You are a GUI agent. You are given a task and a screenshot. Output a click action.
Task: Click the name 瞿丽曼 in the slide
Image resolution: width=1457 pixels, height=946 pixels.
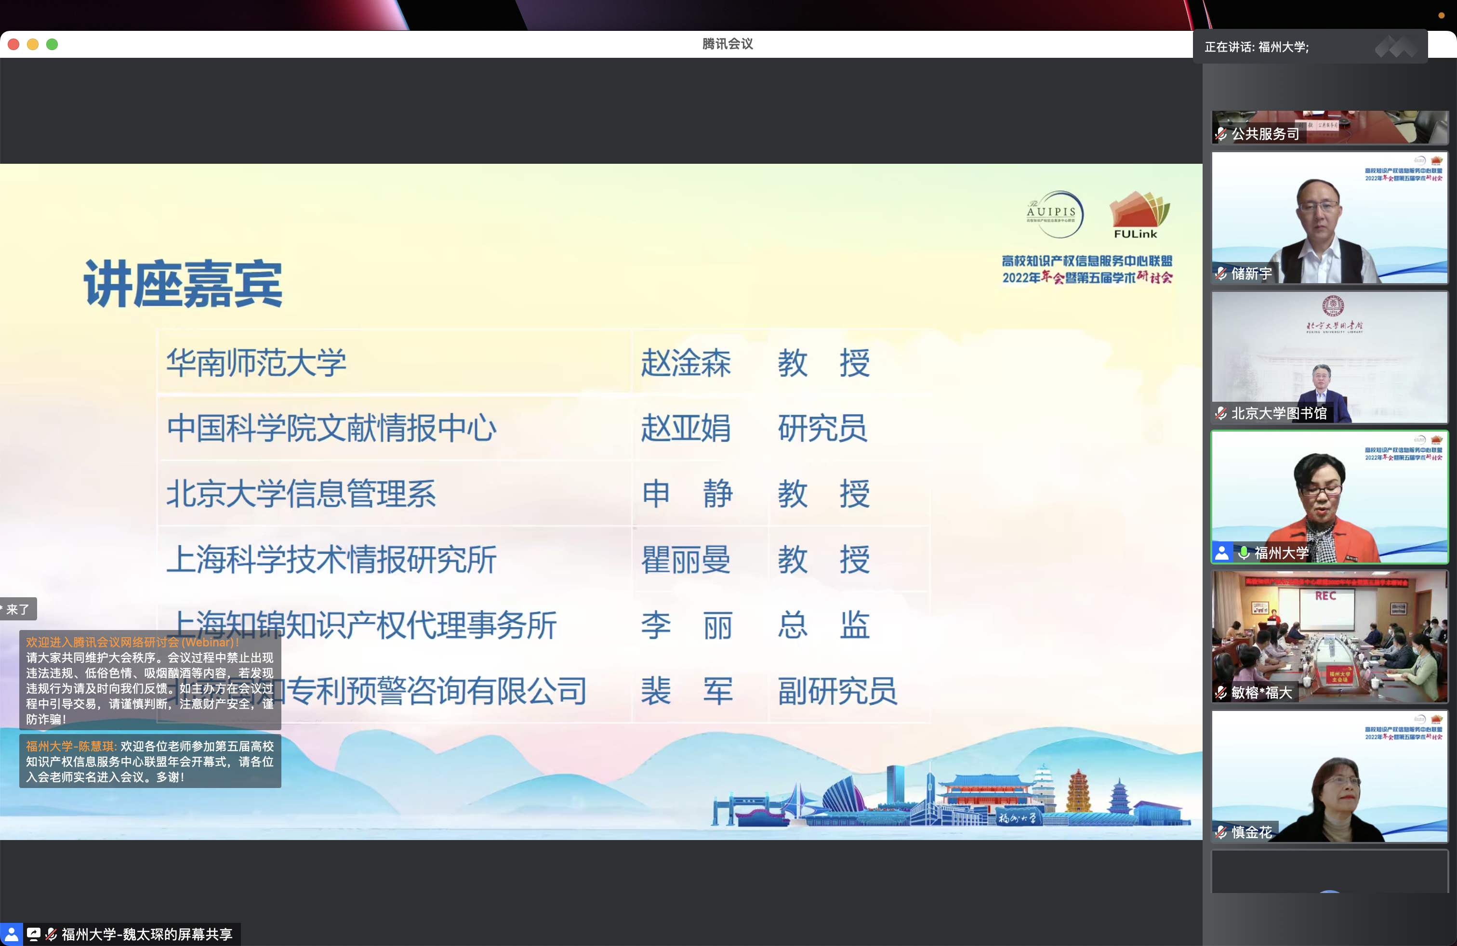tap(686, 560)
